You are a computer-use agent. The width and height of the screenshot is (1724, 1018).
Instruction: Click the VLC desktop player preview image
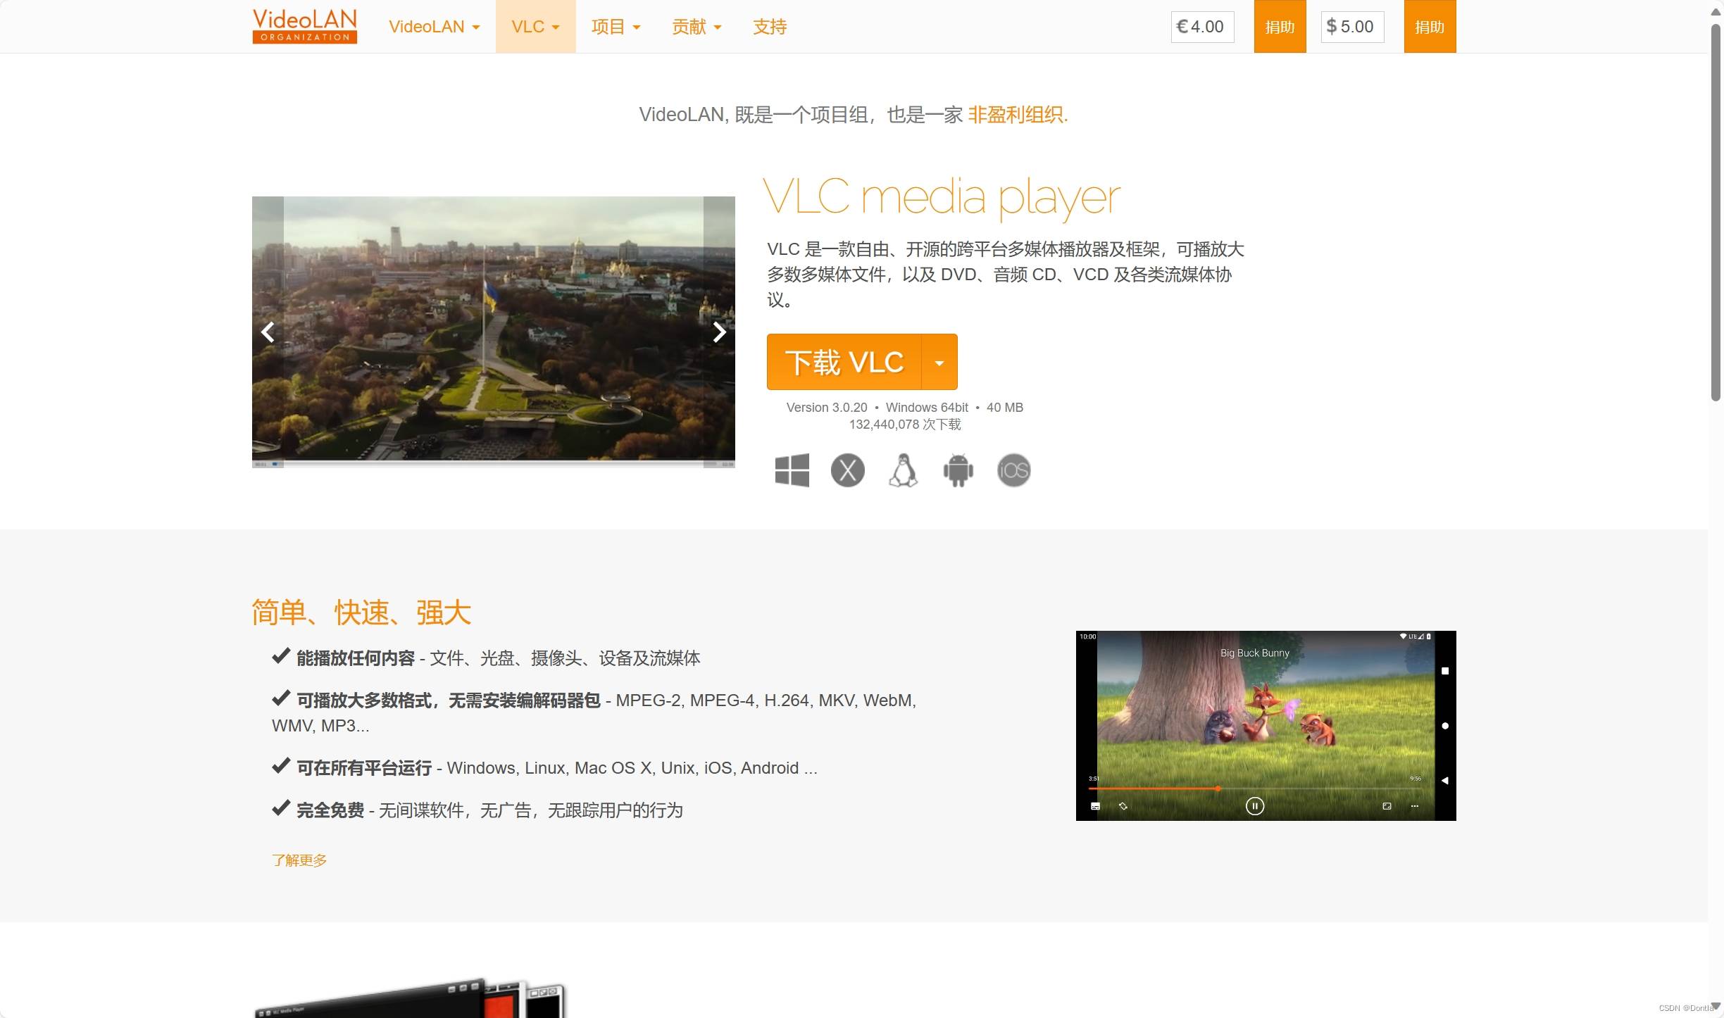(x=410, y=997)
